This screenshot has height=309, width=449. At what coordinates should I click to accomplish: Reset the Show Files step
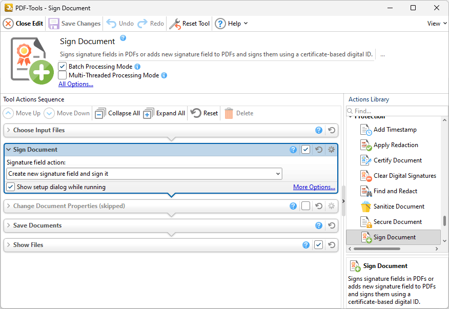click(332, 245)
